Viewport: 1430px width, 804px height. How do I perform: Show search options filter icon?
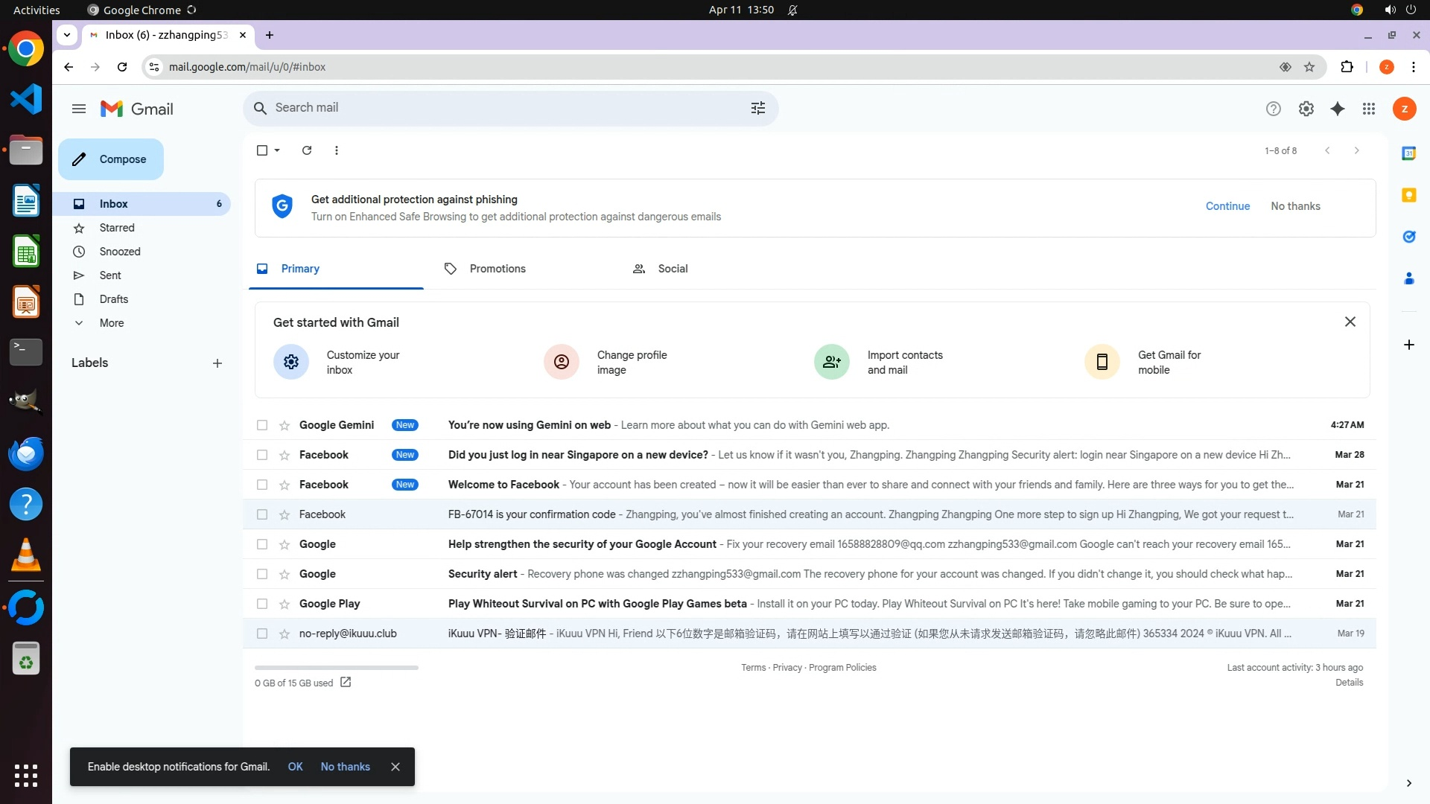coord(758,109)
